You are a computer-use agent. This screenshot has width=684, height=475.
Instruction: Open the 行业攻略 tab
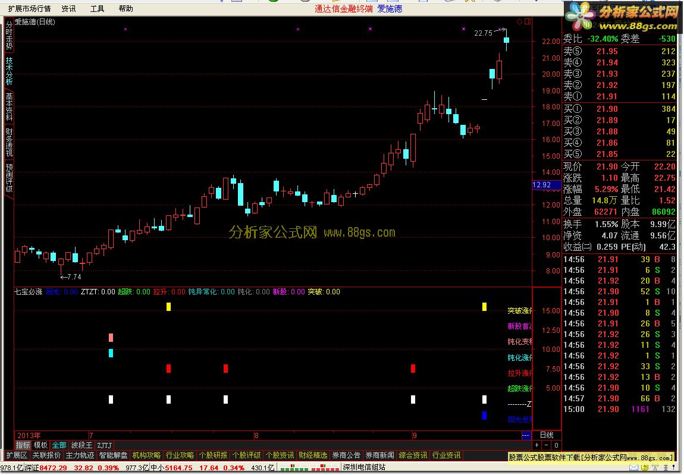pyautogui.click(x=180, y=455)
